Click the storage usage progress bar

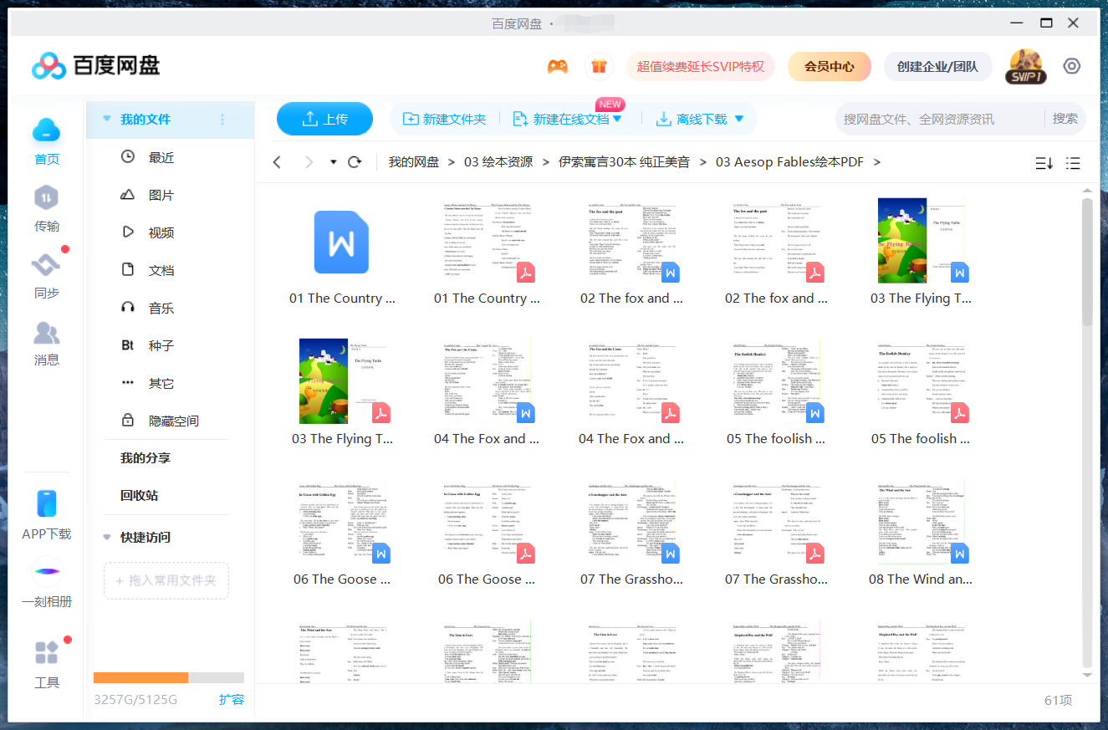pyautogui.click(x=168, y=678)
